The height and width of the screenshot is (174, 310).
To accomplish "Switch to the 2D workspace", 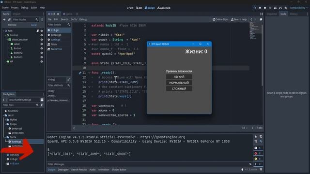I will (130, 8).
